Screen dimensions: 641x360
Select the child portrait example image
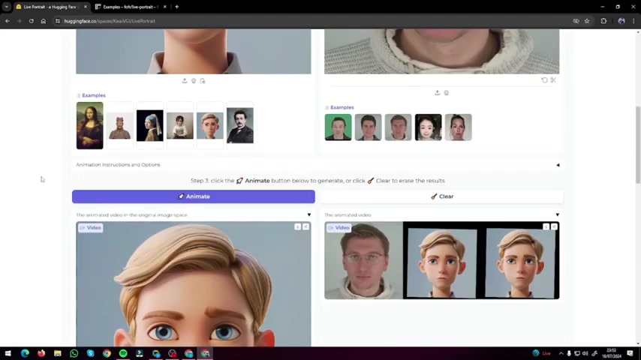point(180,125)
